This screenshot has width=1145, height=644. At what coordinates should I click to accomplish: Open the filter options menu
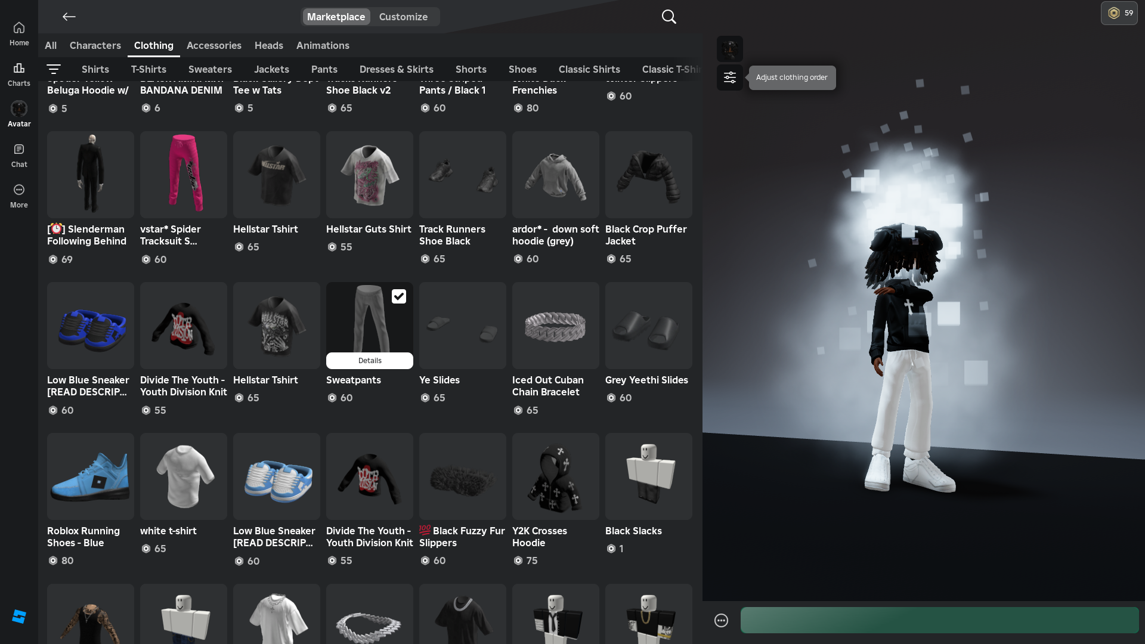[54, 69]
